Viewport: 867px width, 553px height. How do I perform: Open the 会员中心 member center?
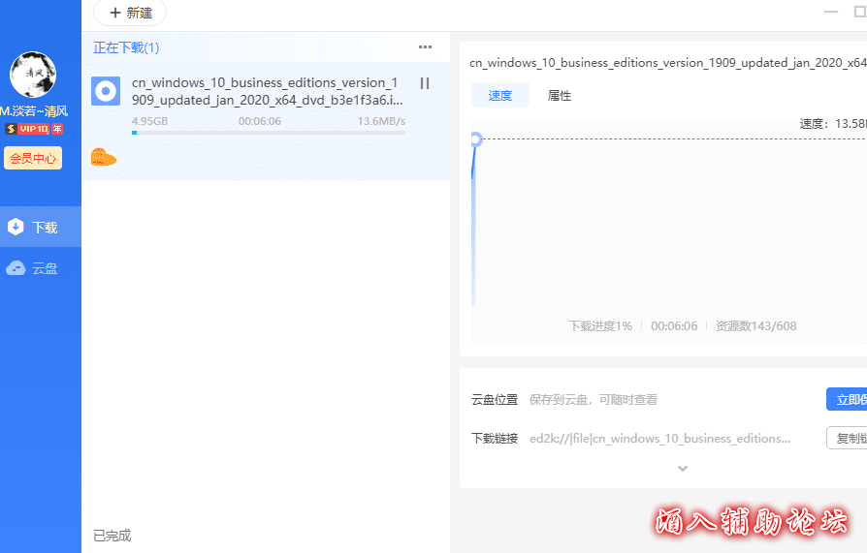(x=33, y=158)
